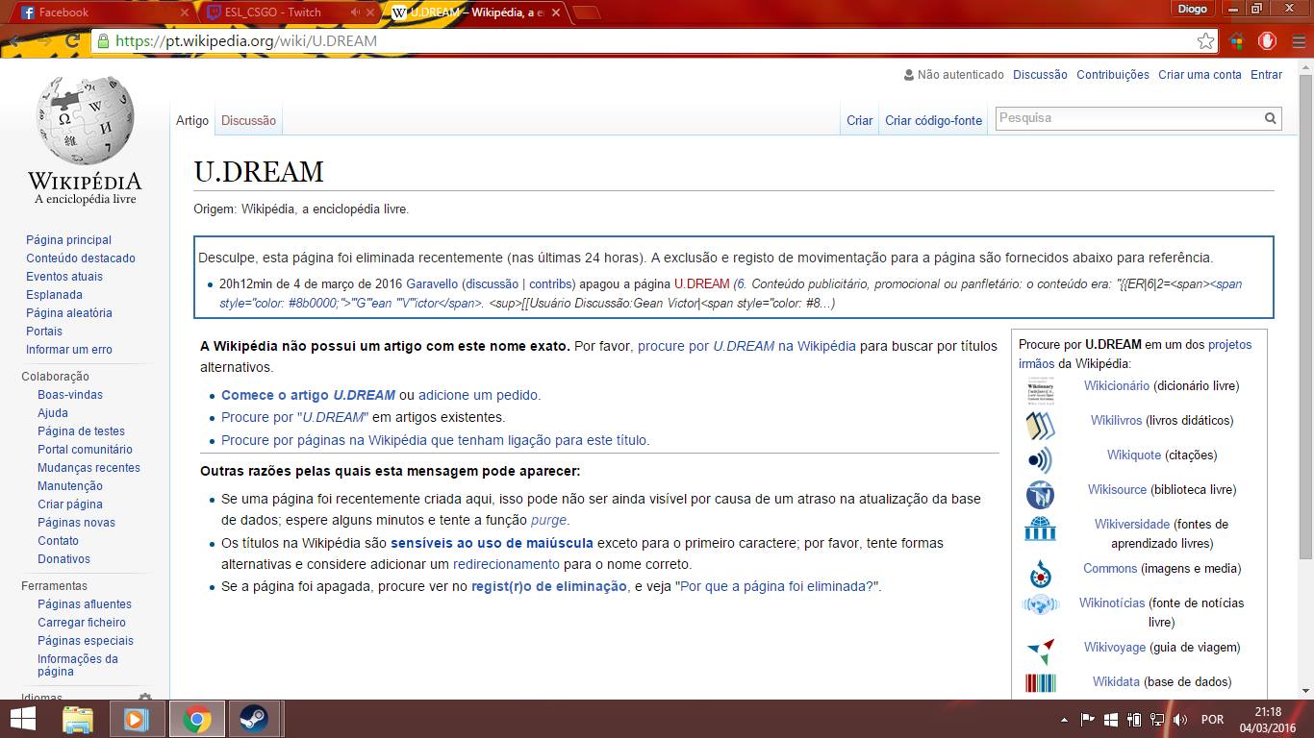Screen dimensions: 1314x738
Task: Click the Commons logo icon
Action: 1040,574
